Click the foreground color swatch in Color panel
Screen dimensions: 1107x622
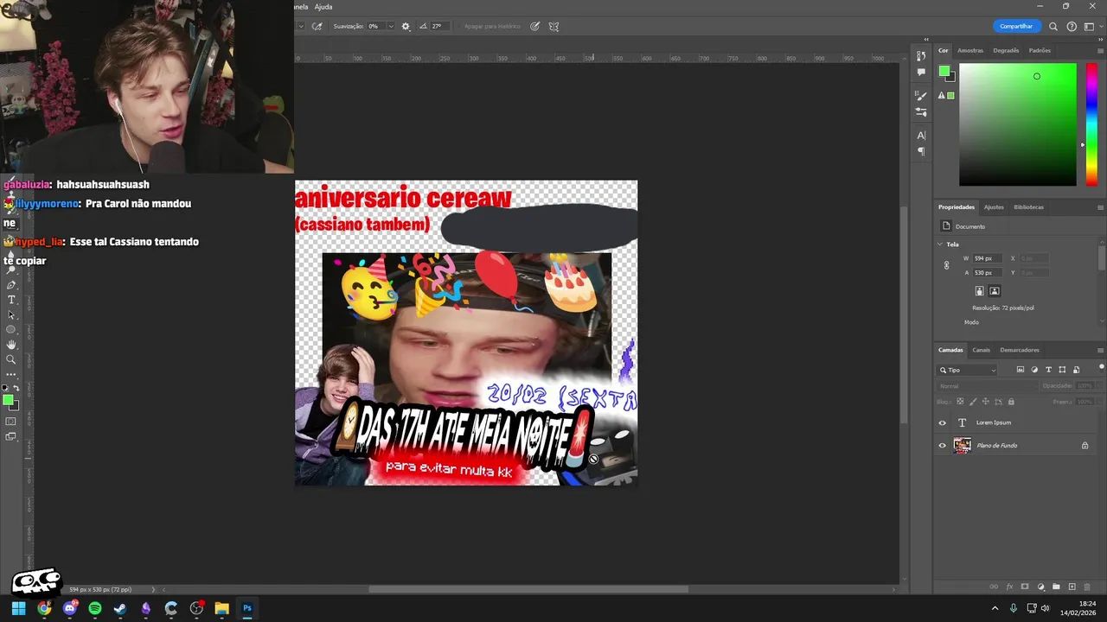944,71
